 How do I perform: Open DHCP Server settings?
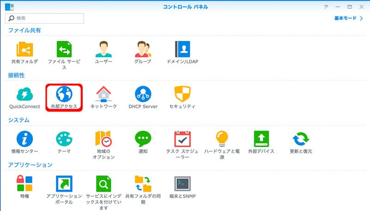143,94
